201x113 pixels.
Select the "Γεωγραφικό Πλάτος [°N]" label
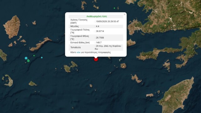(x=80, y=31)
